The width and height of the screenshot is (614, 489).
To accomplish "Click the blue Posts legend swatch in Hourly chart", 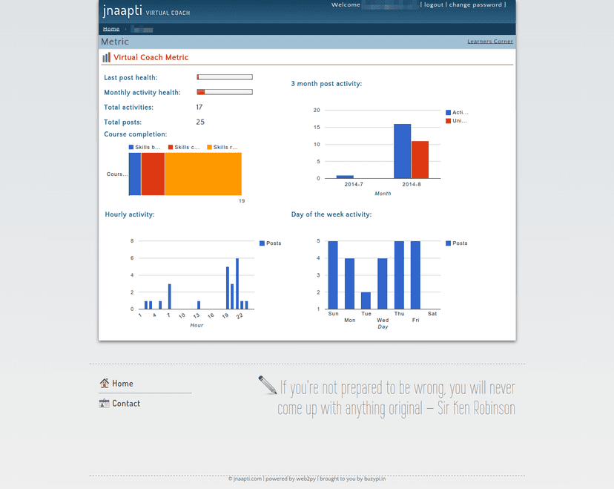I will point(262,243).
